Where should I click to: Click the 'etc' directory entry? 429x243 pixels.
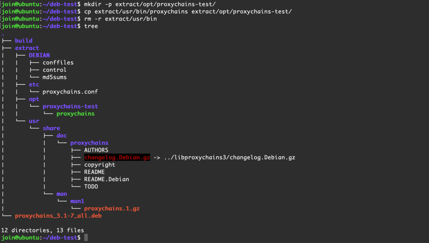34,84
